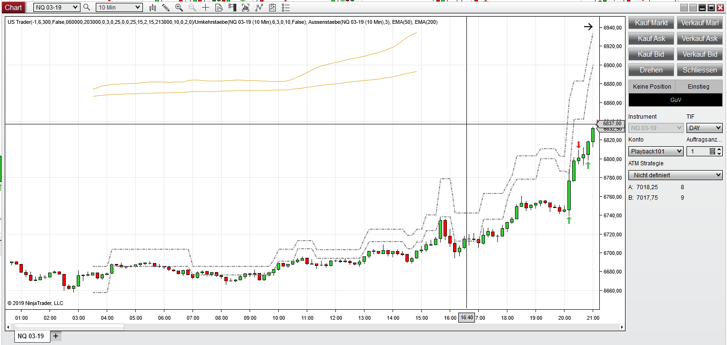Click the zoom out magnifier
Viewport: 727px width, 345px height.
pos(192,8)
